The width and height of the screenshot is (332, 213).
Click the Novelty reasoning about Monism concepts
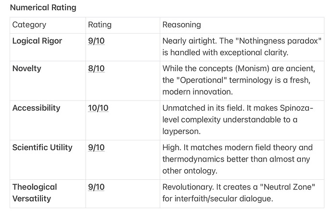(x=237, y=80)
